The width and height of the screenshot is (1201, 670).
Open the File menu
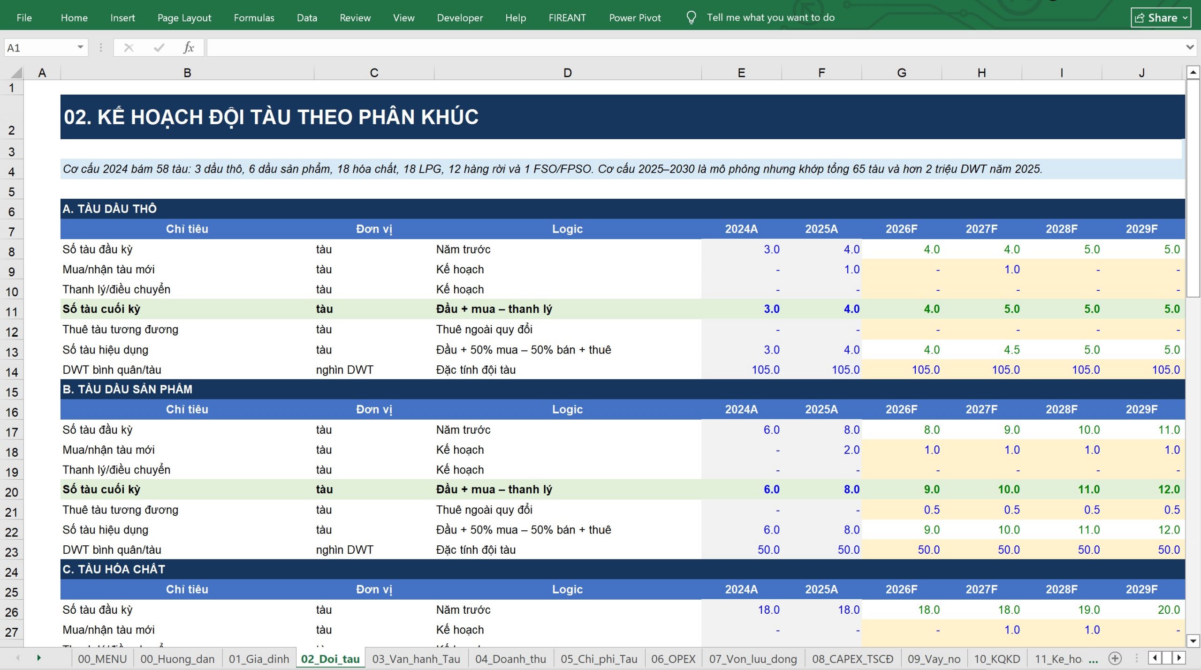(x=24, y=18)
